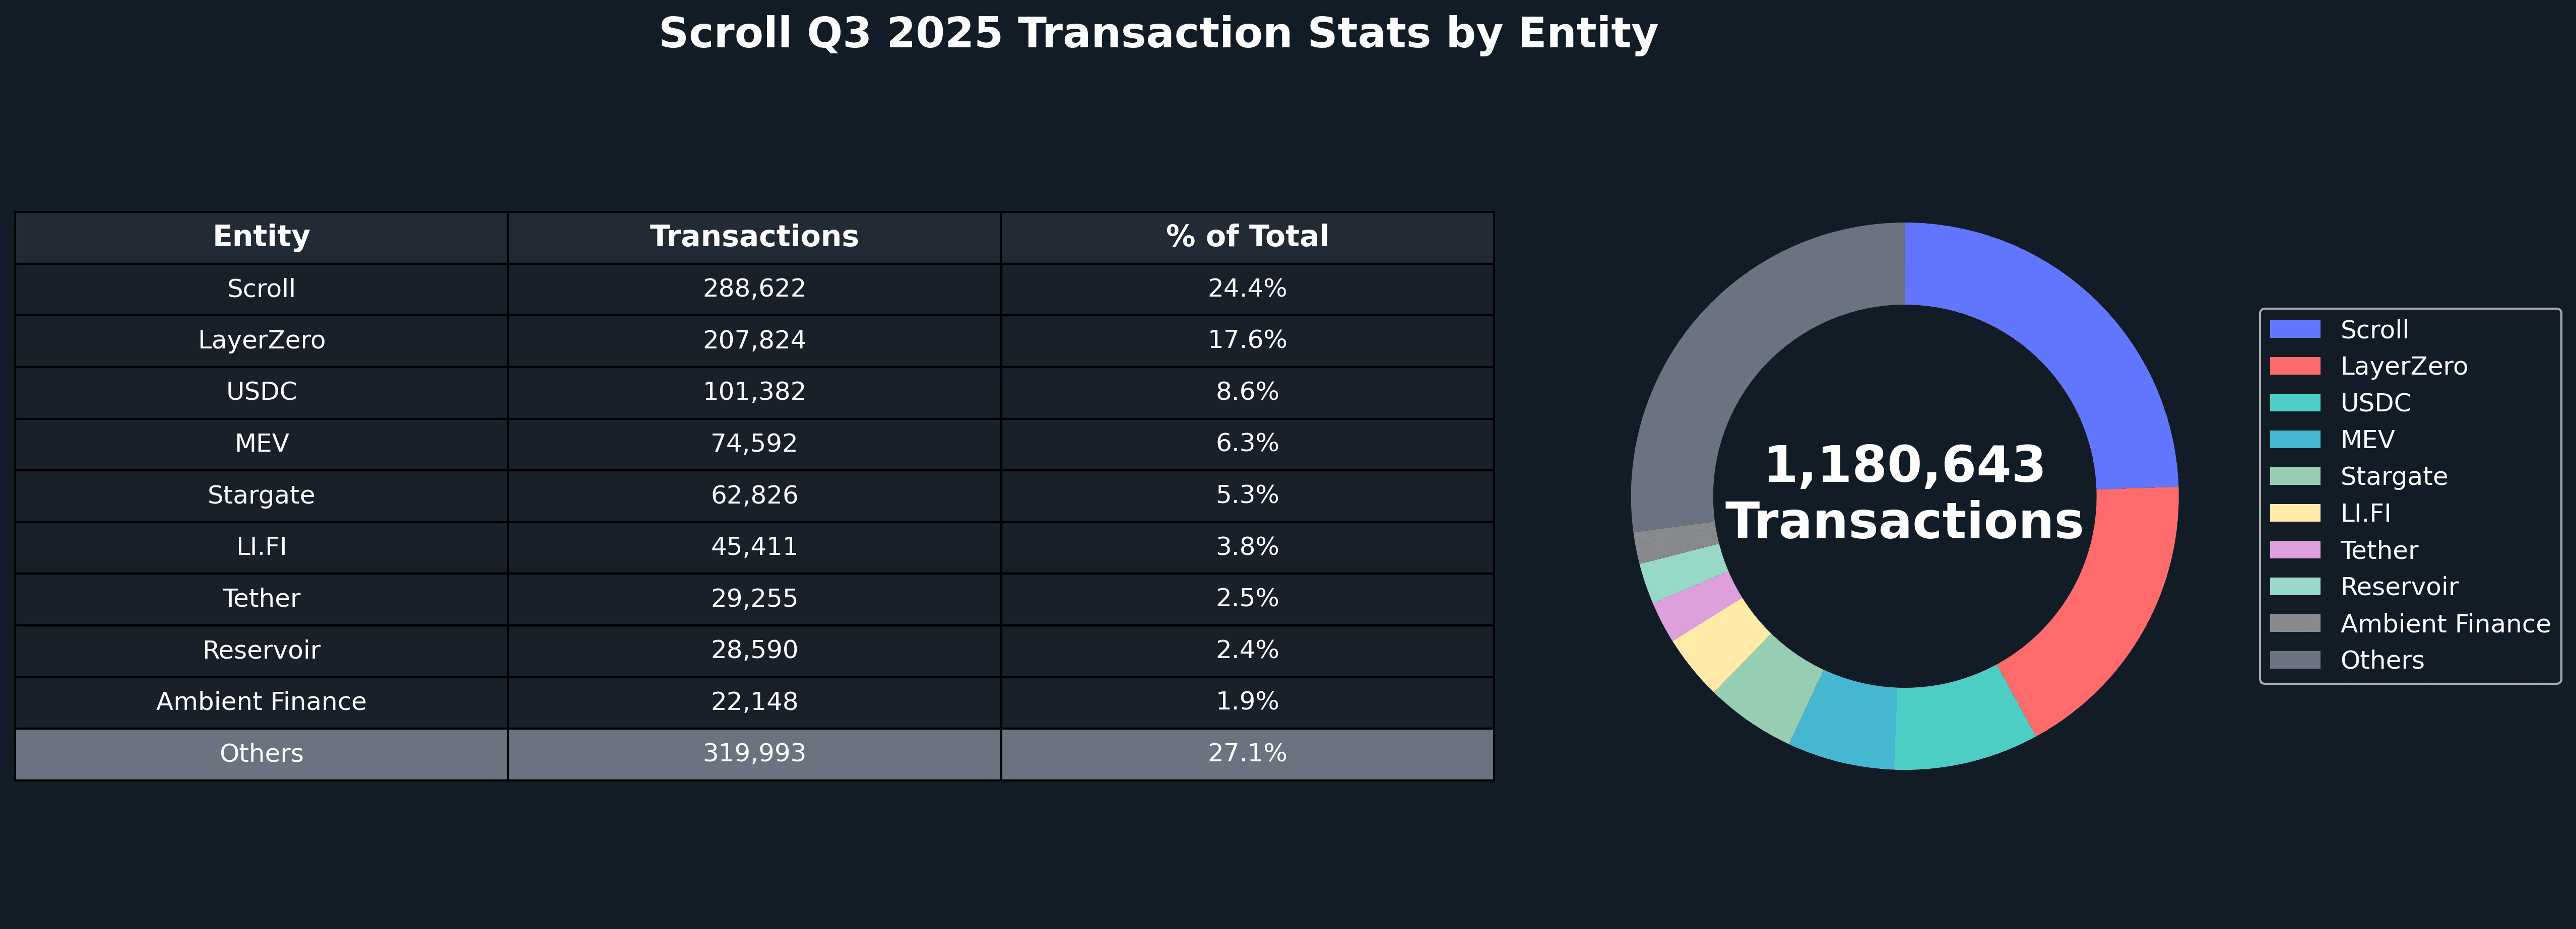
Task: Select the Ambient Finance table cell
Action: pyautogui.click(x=261, y=702)
